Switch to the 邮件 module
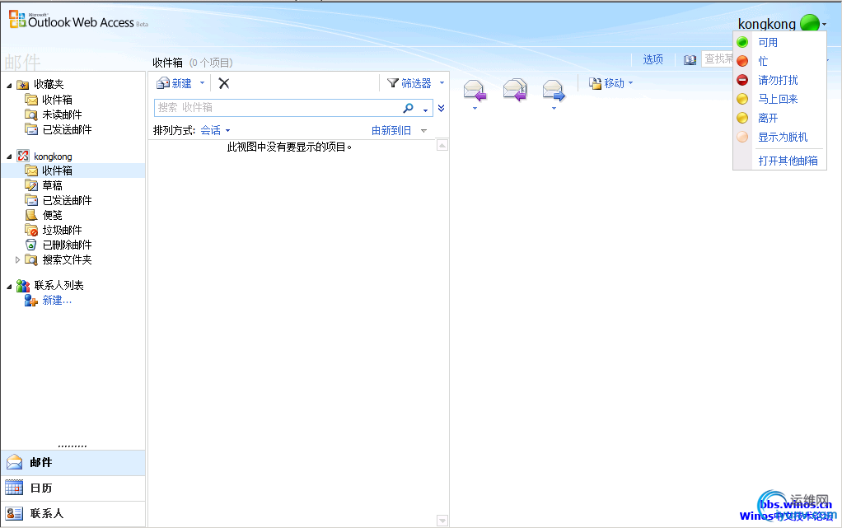The width and height of the screenshot is (842, 528). pos(73,462)
